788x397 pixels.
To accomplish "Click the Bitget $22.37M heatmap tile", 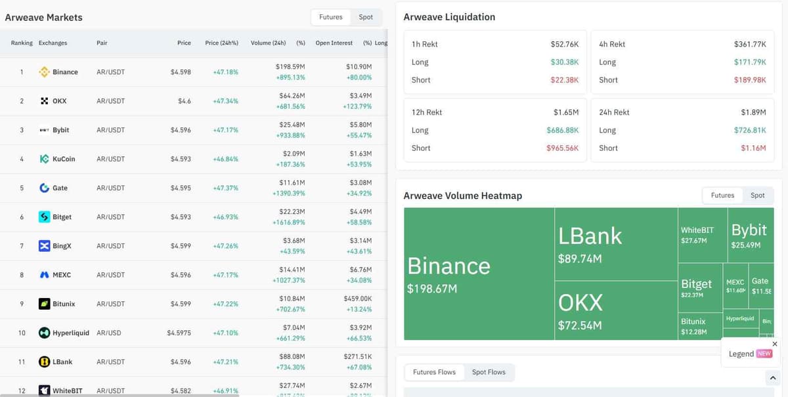I will click(x=700, y=287).
